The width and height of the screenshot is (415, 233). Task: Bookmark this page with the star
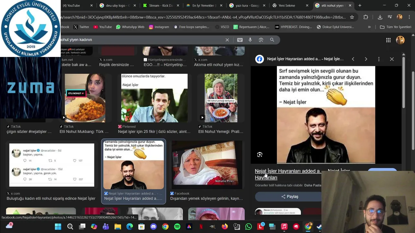352,17
